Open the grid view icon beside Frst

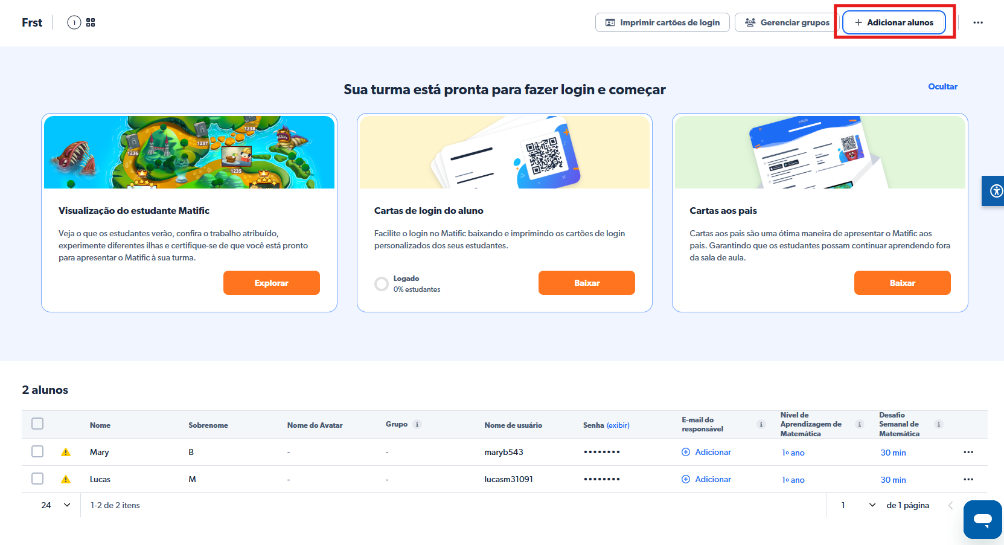[91, 22]
